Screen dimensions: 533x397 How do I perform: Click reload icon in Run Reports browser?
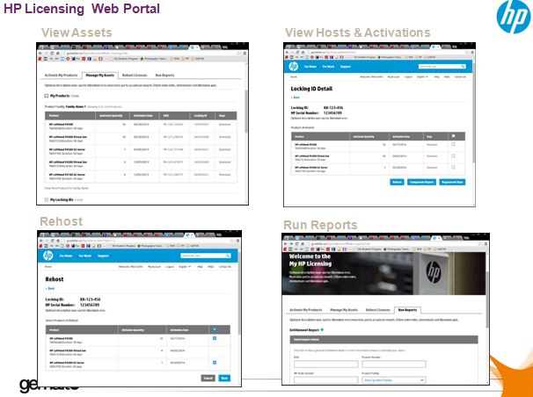coord(296,244)
